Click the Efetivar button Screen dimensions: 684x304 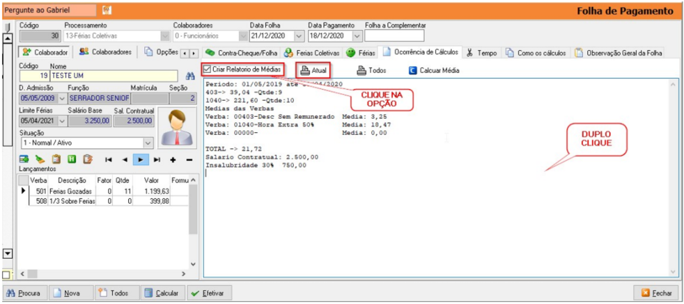(209, 293)
